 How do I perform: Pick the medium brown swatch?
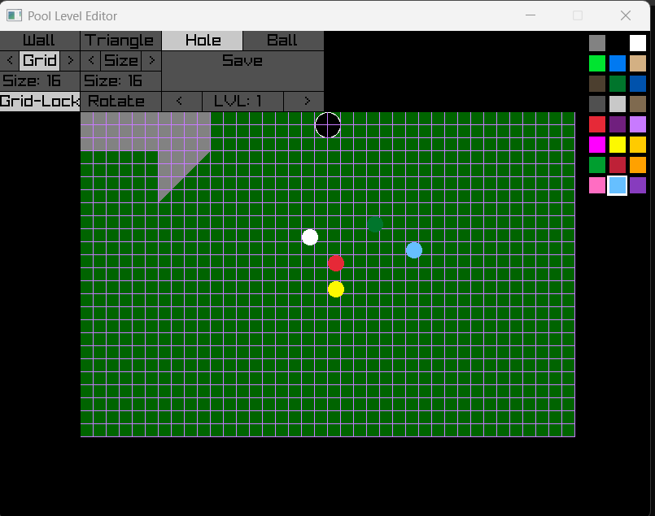(637, 104)
